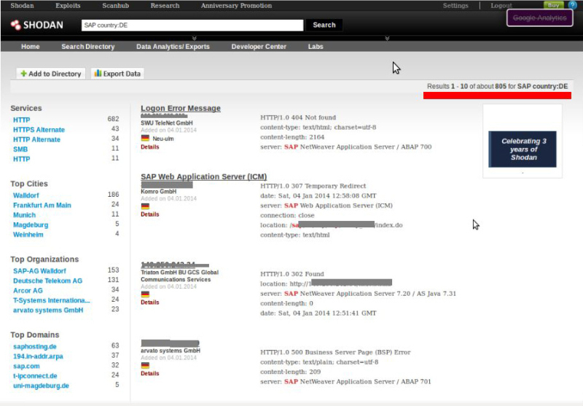Open Research in the top bar
This screenshot has width=583, height=406.
165,6
